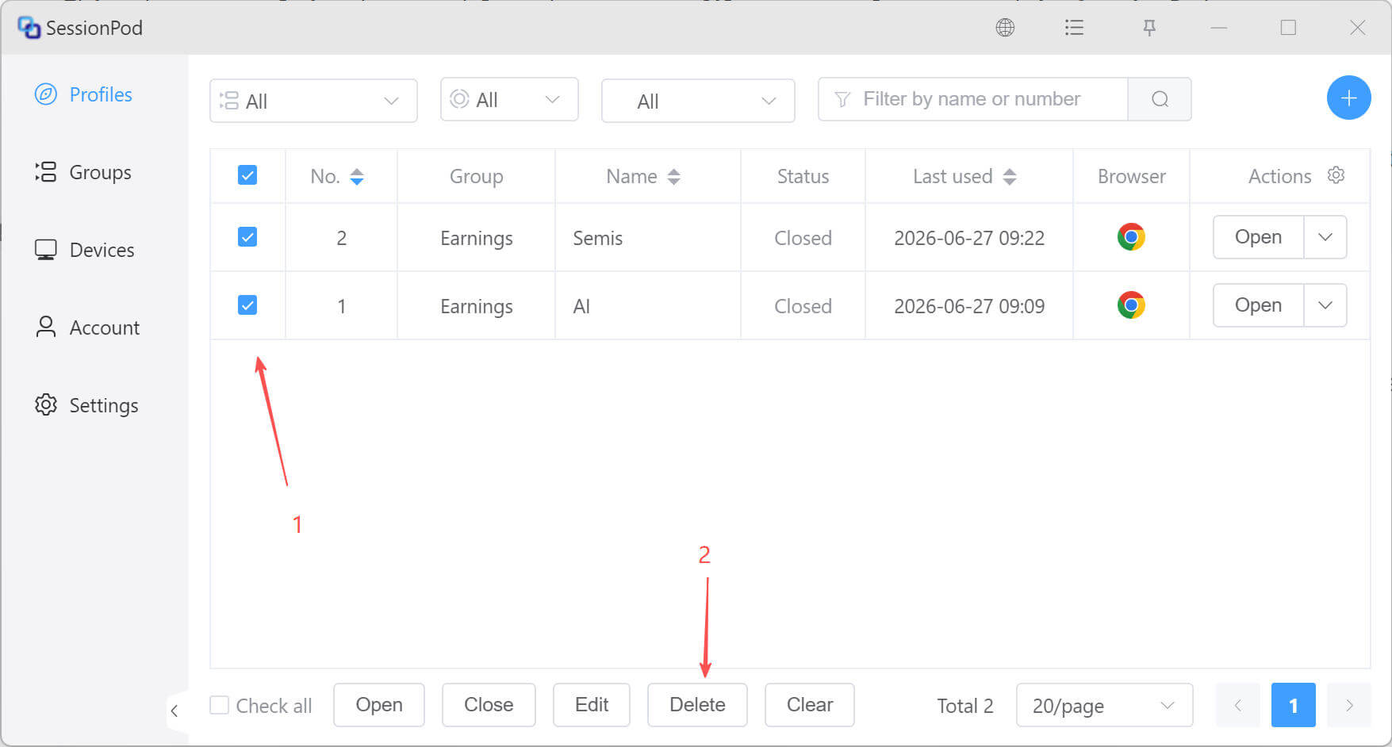This screenshot has height=747, width=1392.
Task: Select page 1 in pagination
Action: coord(1293,705)
